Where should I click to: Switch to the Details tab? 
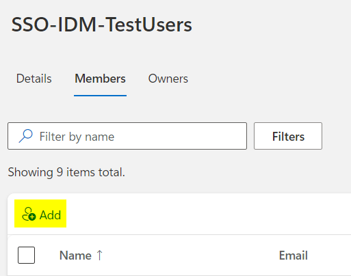34,79
